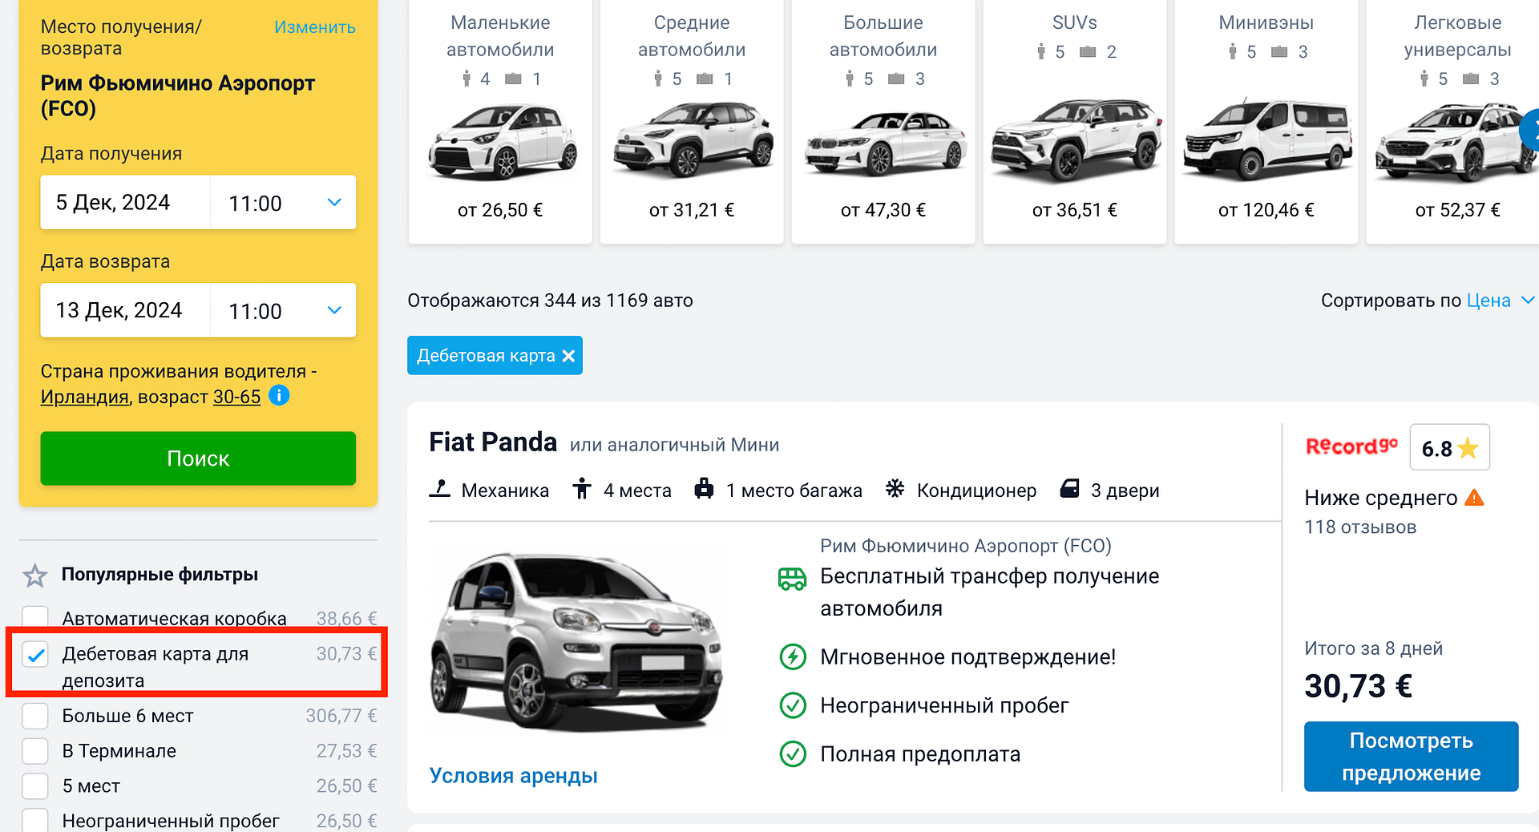Image resolution: width=1539 pixels, height=832 pixels.
Task: Click the 6.8 star rating badge
Action: click(x=1449, y=447)
